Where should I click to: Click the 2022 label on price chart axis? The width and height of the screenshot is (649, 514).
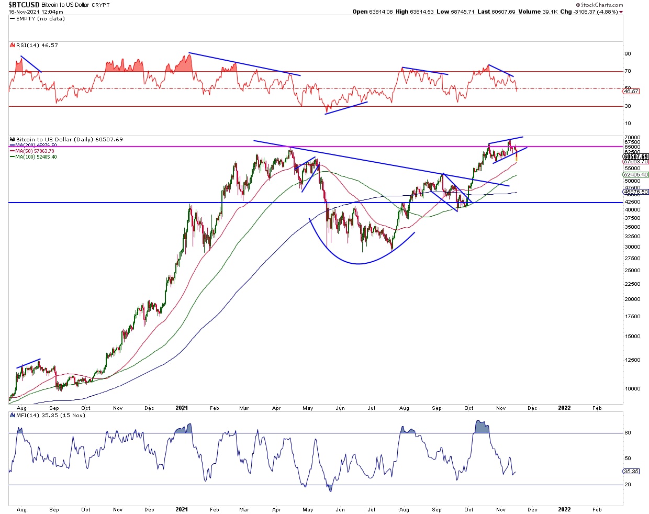pyautogui.click(x=564, y=408)
